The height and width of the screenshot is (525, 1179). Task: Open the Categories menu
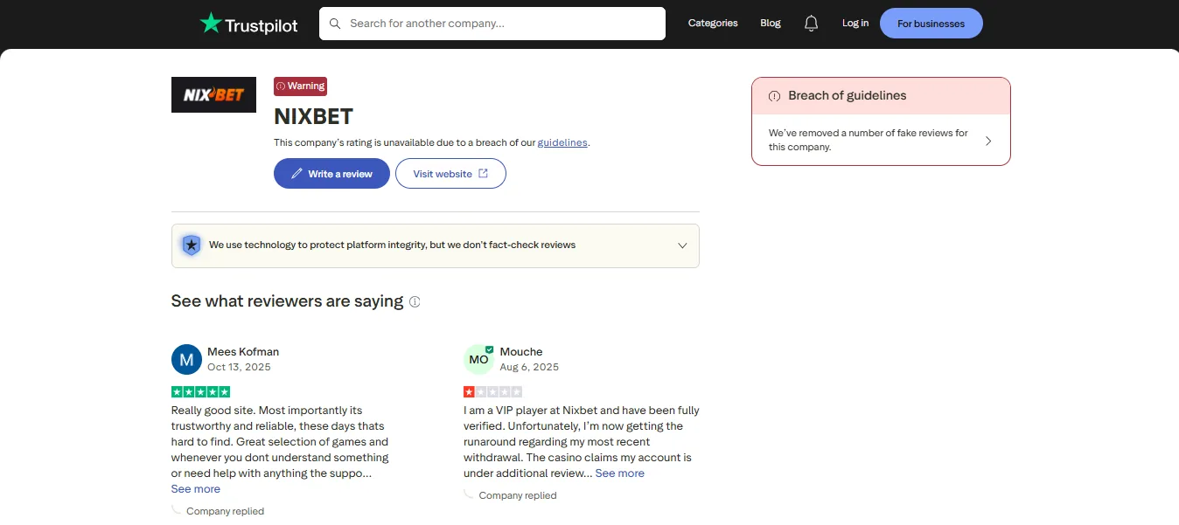click(x=713, y=24)
